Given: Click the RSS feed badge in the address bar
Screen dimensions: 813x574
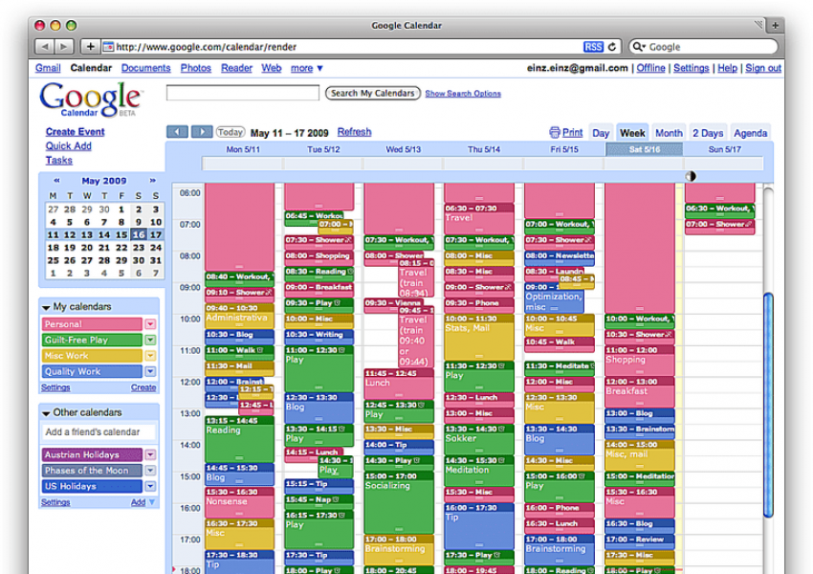Looking at the screenshot, I should tap(593, 46).
